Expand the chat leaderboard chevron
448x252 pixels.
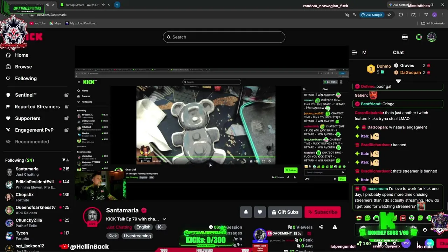(x=398, y=81)
